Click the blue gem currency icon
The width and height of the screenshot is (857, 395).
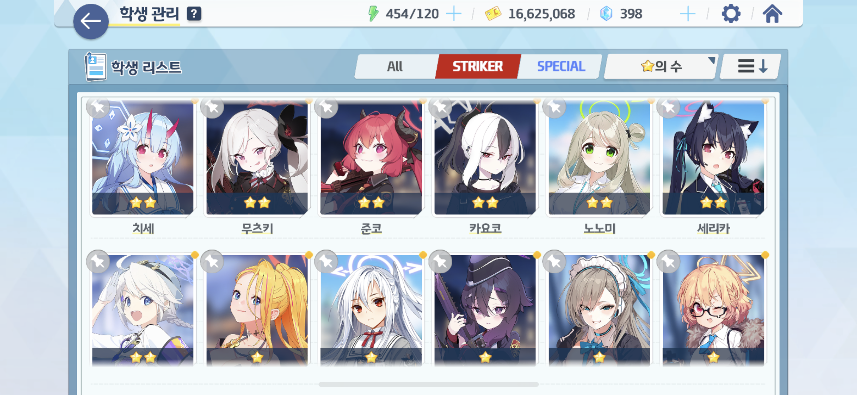[x=606, y=14]
